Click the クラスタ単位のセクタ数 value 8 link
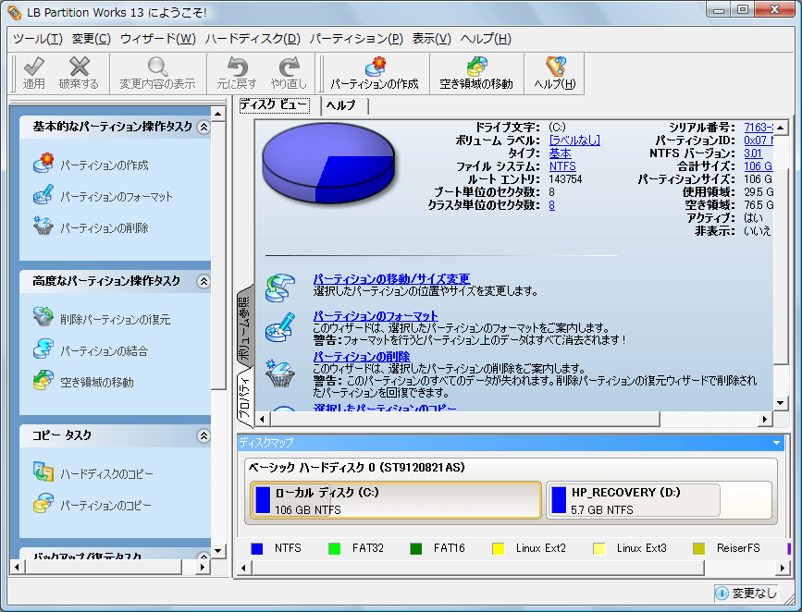 point(552,205)
